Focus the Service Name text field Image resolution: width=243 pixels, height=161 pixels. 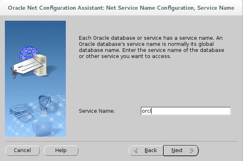tap(186, 111)
